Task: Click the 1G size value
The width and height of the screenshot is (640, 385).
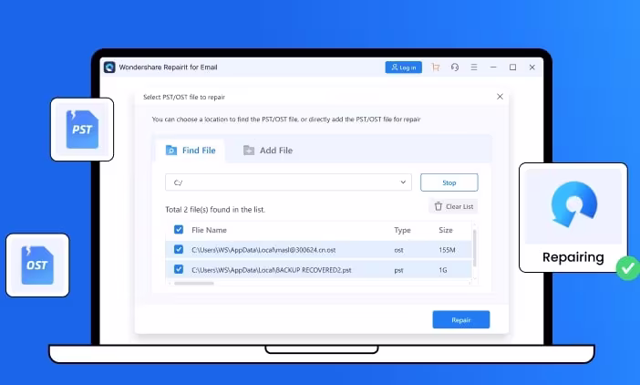Action: click(x=443, y=270)
